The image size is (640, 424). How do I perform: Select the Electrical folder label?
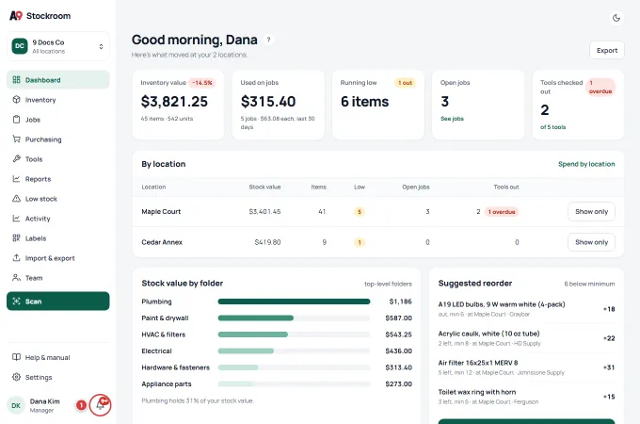pyautogui.click(x=156, y=351)
